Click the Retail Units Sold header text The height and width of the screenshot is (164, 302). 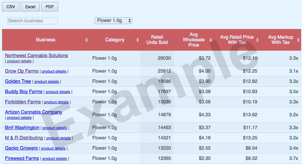point(157,40)
